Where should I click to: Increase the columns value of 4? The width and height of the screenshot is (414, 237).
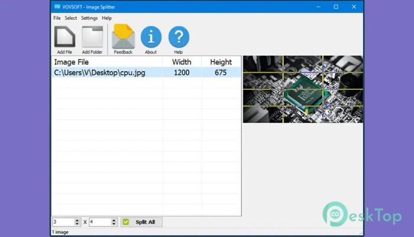pos(114,220)
